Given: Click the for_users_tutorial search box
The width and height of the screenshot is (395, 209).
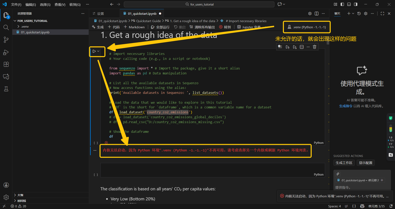Looking at the screenshot, I should pyautogui.click(x=199, y=4).
